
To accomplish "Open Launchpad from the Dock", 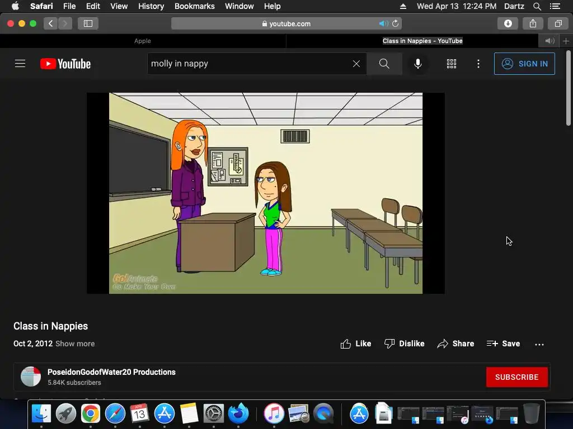I will point(66,414).
